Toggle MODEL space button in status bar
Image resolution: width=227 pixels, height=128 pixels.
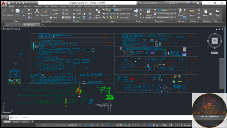(x=71, y=125)
